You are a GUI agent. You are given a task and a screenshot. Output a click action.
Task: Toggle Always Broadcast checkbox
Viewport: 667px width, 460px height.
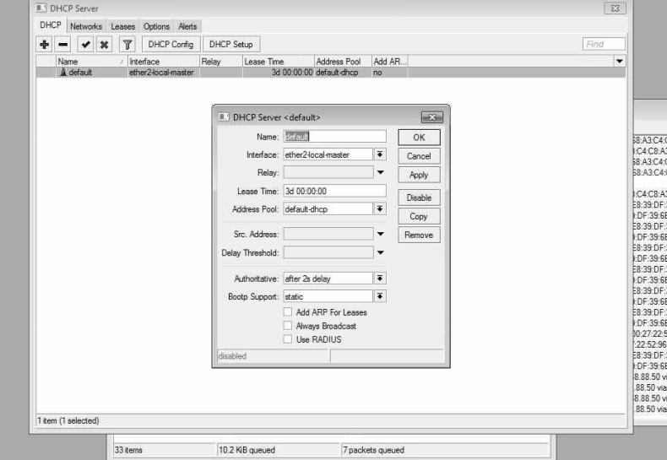(288, 326)
